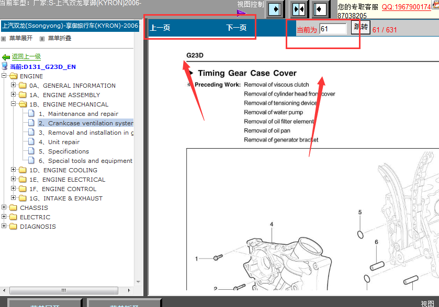Screen dimensions: 439x307
Task: Click the 1B ENGINE MECHANICAL folder icon
Action: click(x=22, y=104)
